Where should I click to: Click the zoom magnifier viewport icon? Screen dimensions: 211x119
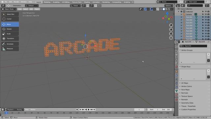(x=171, y=25)
